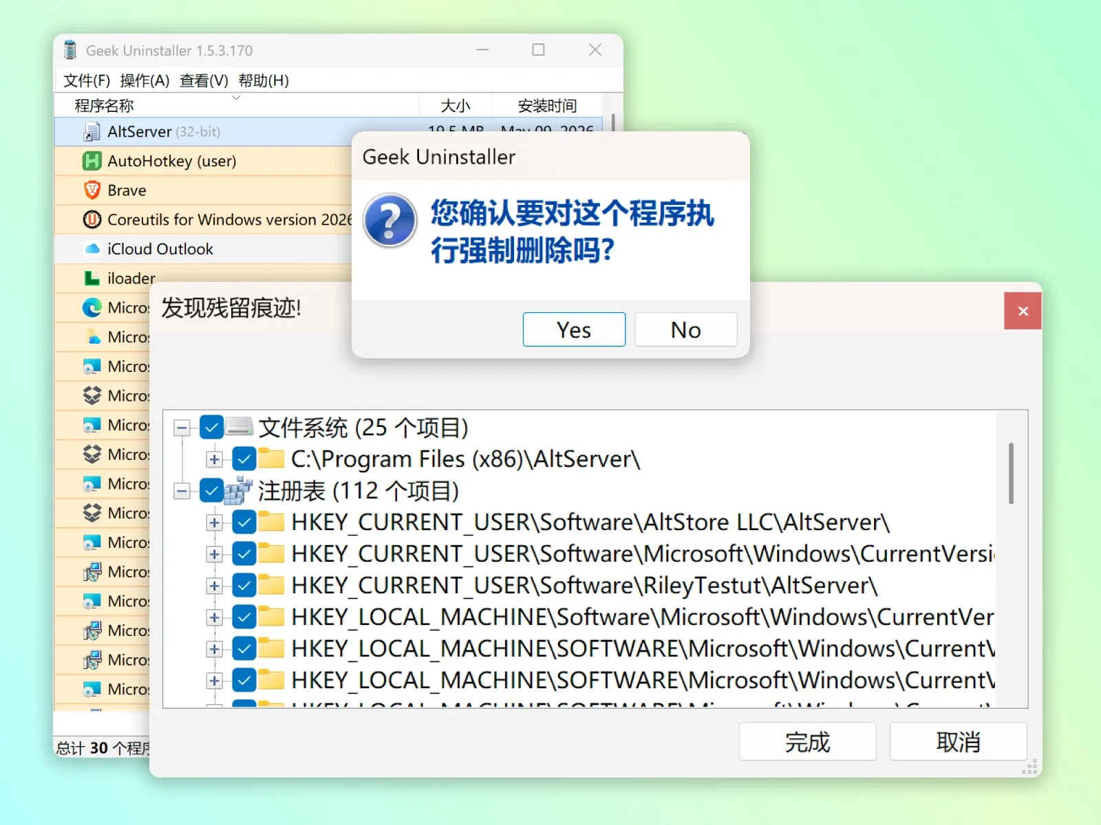Sort by 程序名称 column header

point(237,105)
